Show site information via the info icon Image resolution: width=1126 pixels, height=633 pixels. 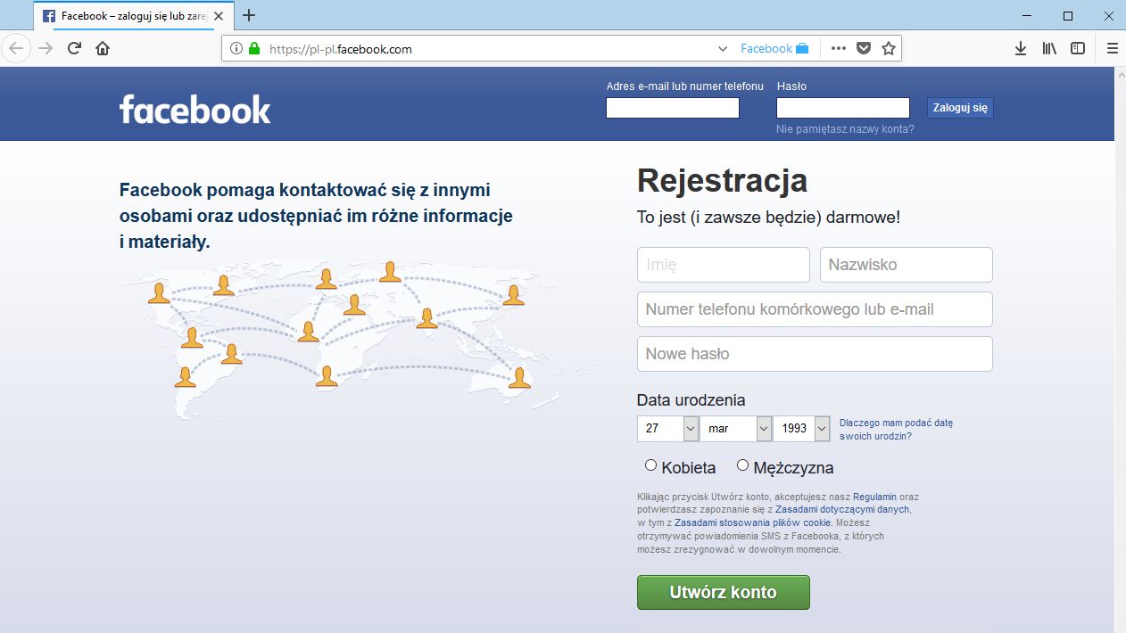(x=236, y=49)
